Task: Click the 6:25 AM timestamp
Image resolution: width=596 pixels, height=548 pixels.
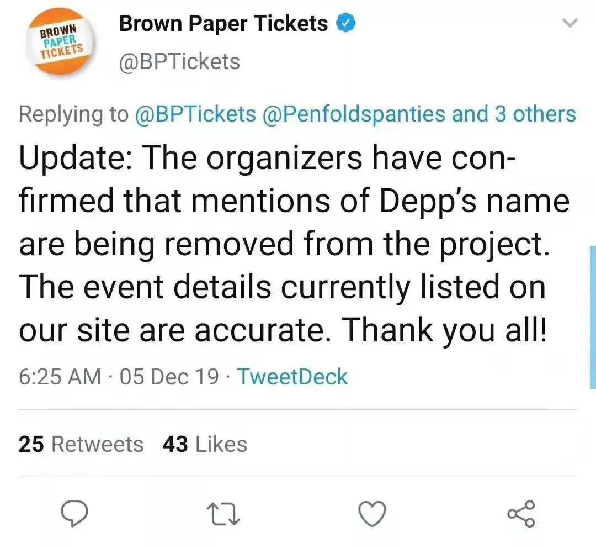Action: [x=60, y=377]
